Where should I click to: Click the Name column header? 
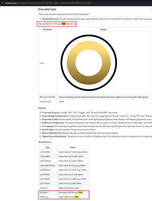(73, 147)
